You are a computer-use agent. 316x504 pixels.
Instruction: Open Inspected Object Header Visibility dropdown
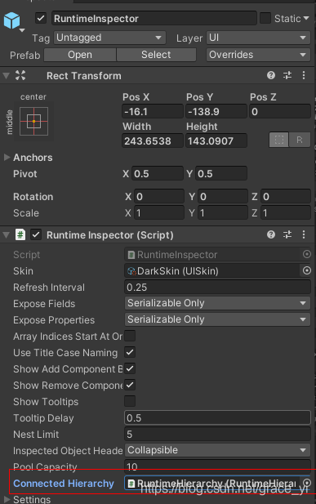(217, 450)
